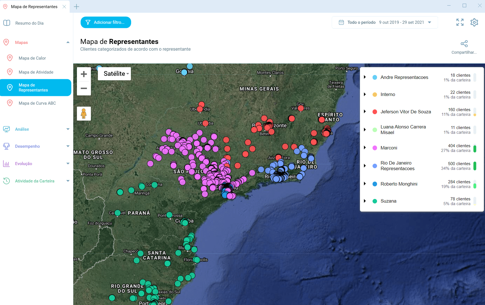
Task: Expand the Marconi representative entry
Action: coord(365,148)
